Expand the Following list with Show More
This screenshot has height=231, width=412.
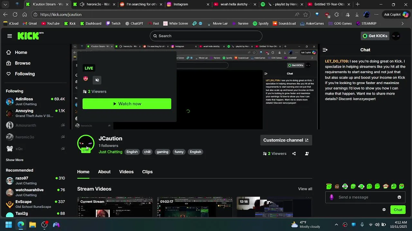click(x=14, y=160)
